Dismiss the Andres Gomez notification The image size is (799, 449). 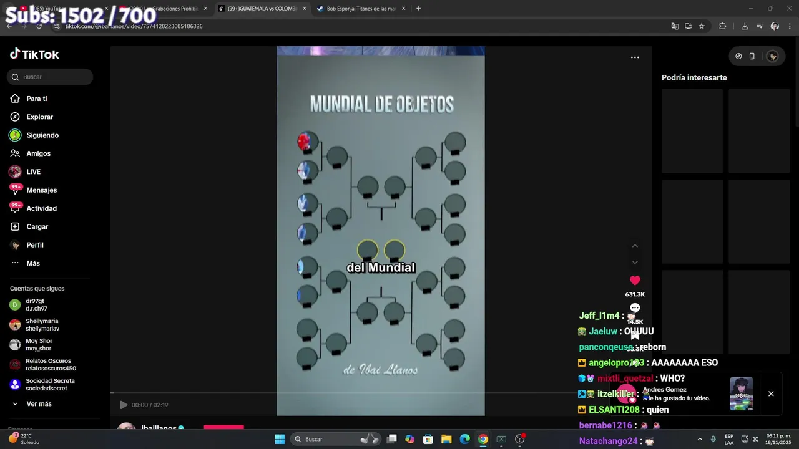coord(771,393)
